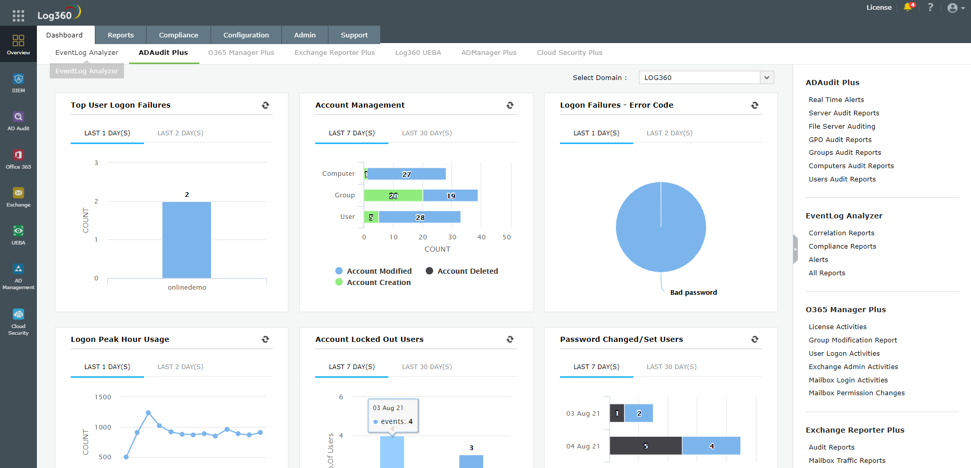Viewport: 971px width, 468px height.
Task: Refresh the Account Locked Out Users widget
Action: (510, 339)
